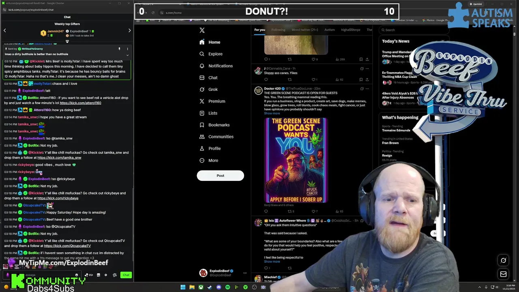Click the X logo in sidebar
This screenshot has height=292, width=519.
coord(202,30)
